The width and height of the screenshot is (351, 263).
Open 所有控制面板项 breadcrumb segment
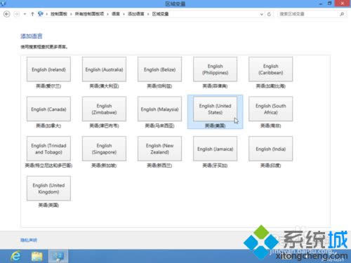click(x=89, y=14)
